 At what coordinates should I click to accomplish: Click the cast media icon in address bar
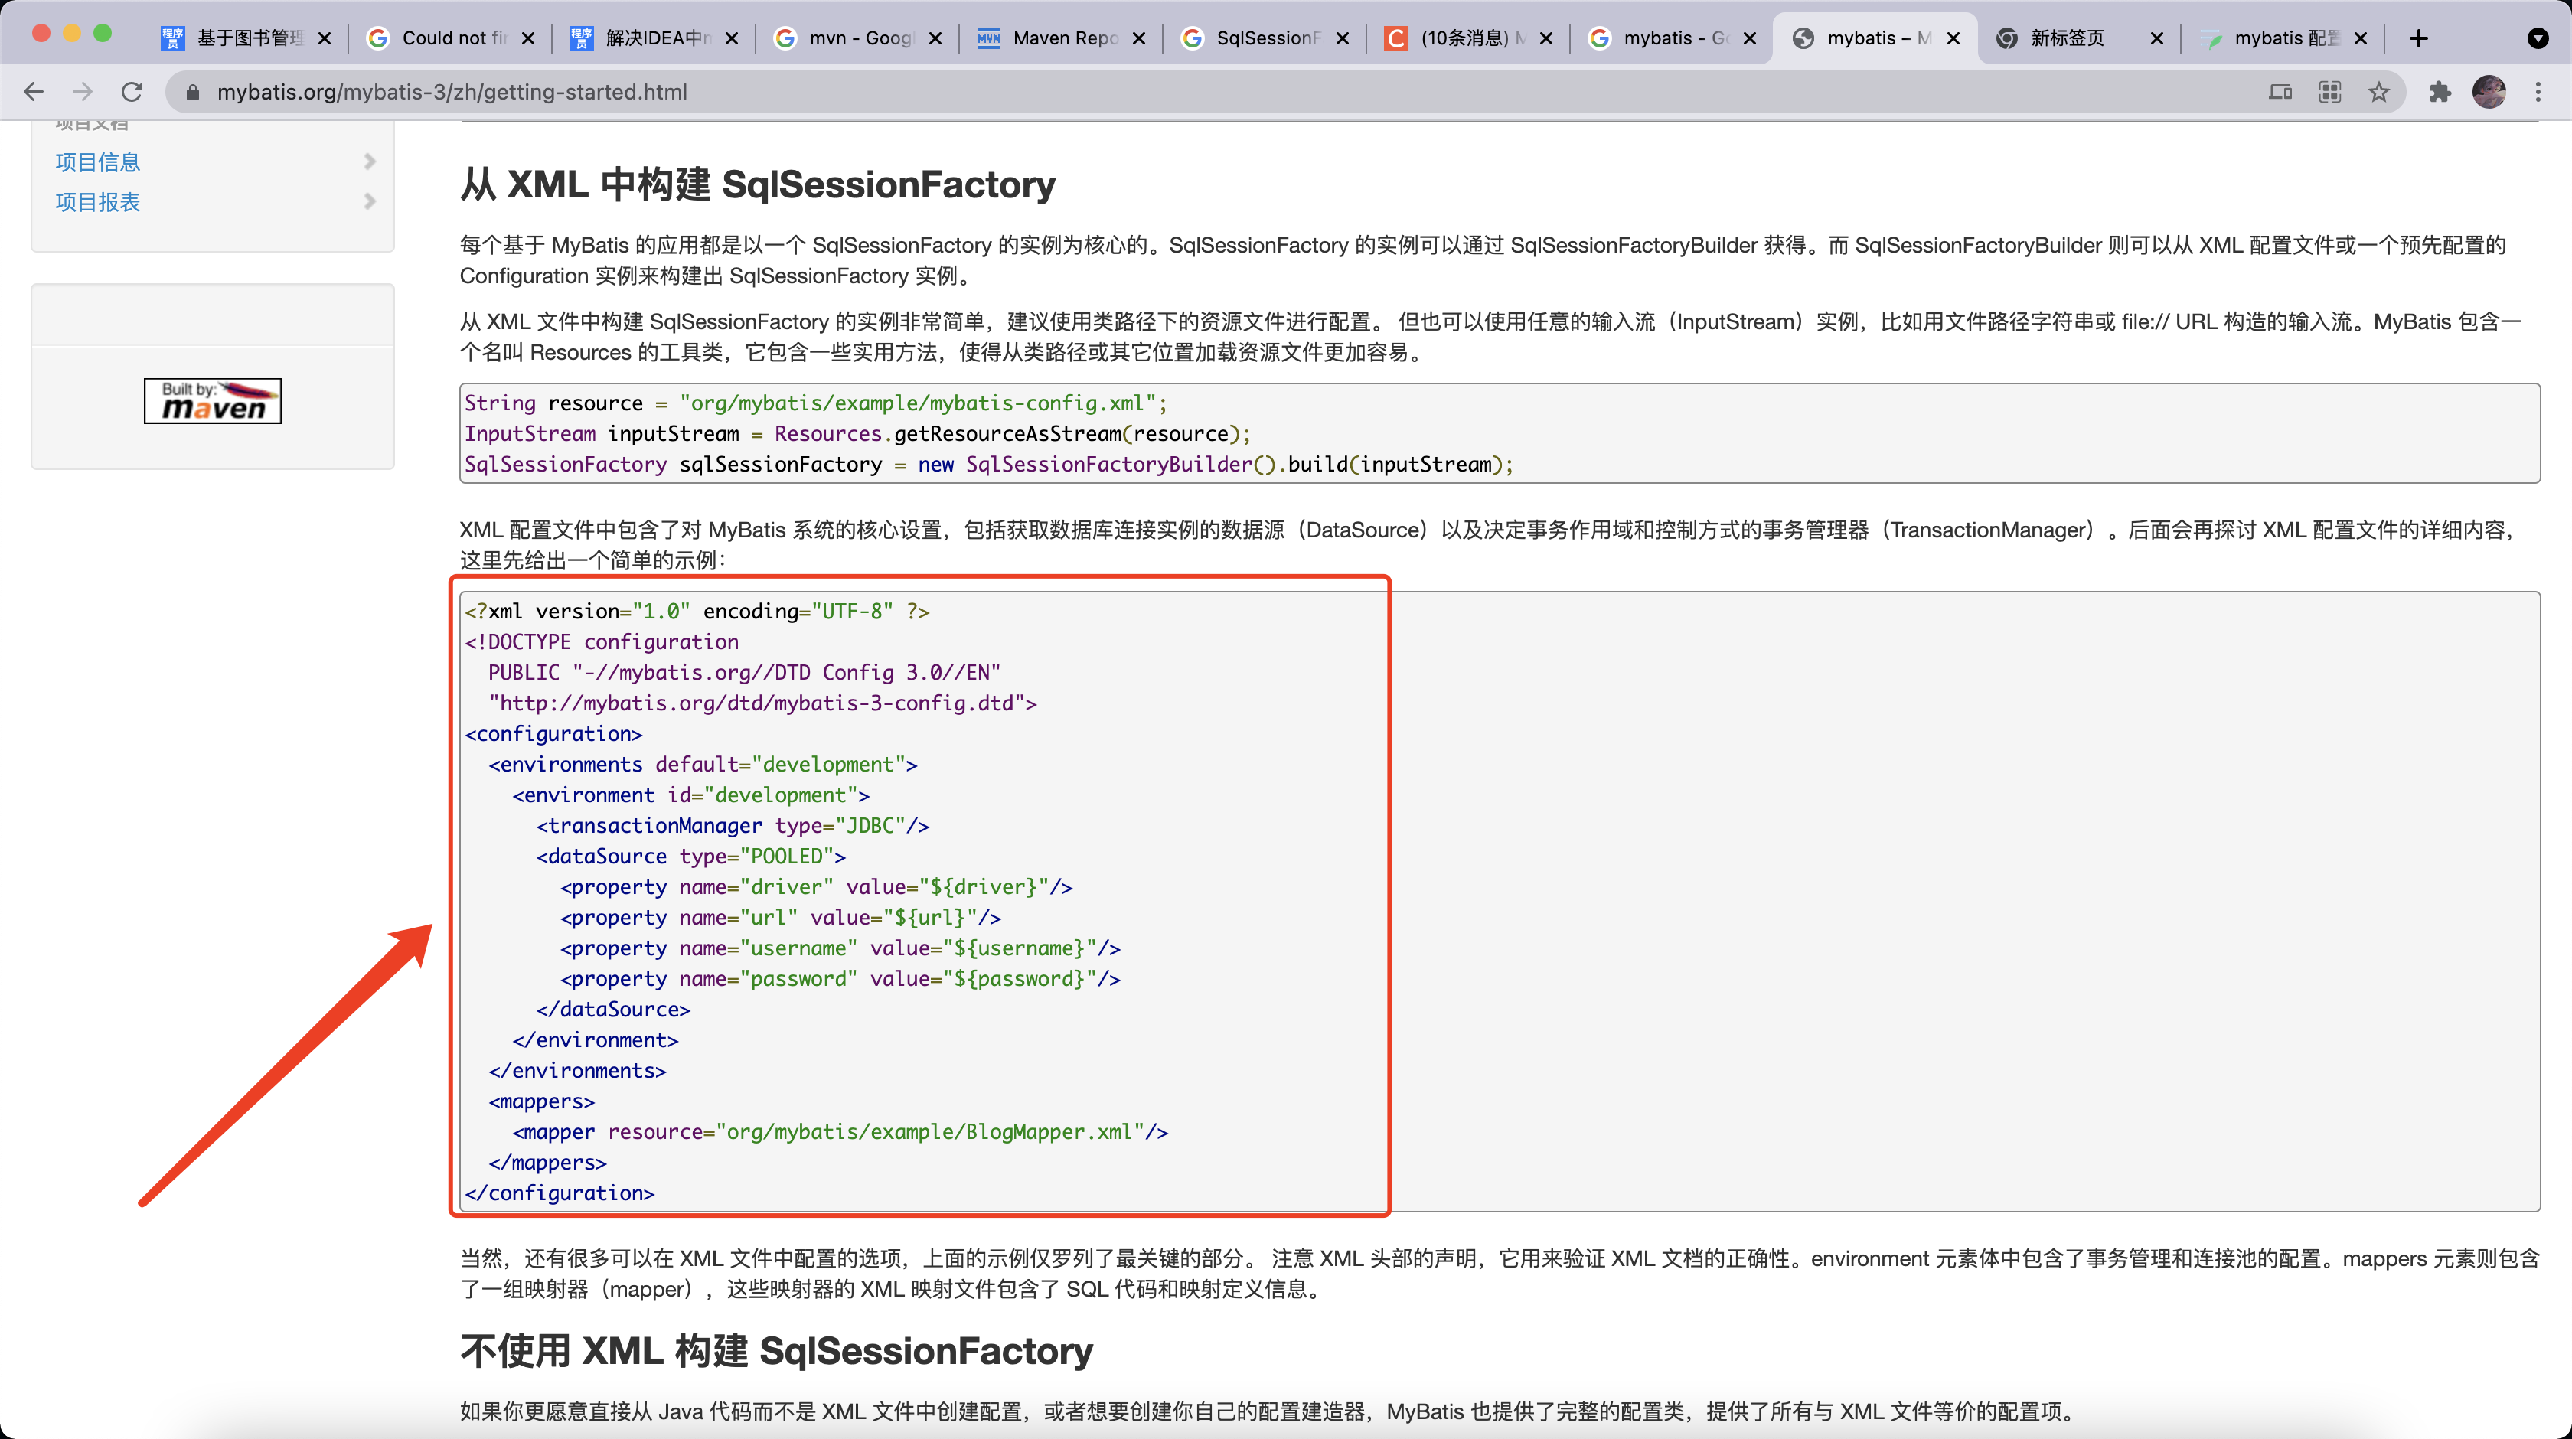(x=2280, y=92)
